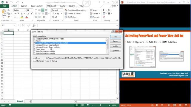The height and width of the screenshot is (107, 191).
Task: Switch to Page Break Preview in status bar
Action: (x=88, y=105)
